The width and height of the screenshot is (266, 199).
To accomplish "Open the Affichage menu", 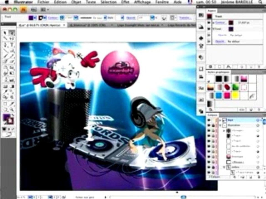I will [142, 2].
